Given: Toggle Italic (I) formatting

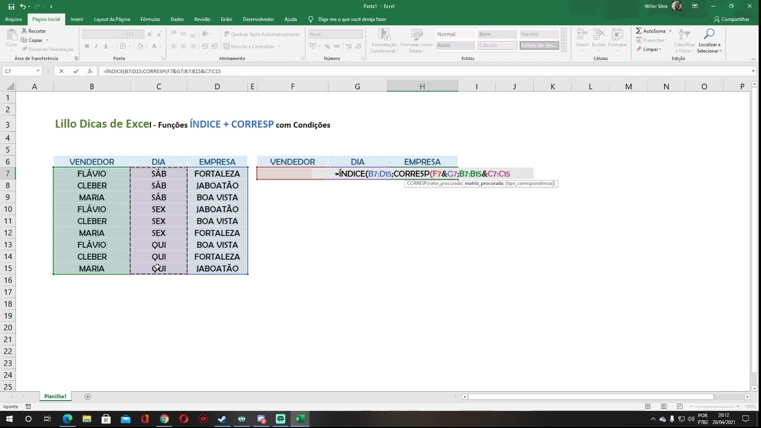Looking at the screenshot, I should [x=96, y=46].
